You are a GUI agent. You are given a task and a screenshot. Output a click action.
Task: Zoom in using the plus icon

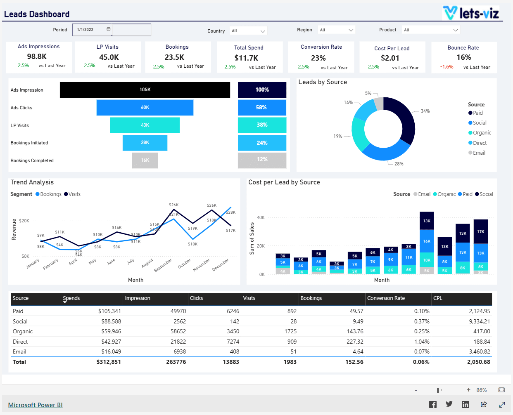(468, 389)
